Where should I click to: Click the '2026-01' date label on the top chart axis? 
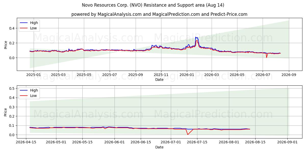pos(187,75)
